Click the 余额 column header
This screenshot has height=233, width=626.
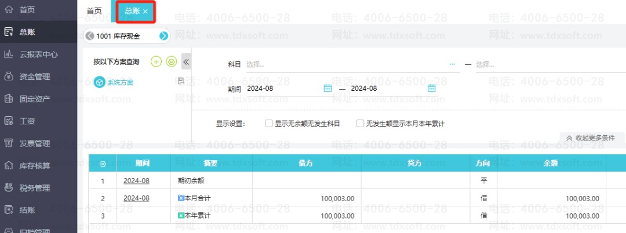click(552, 163)
